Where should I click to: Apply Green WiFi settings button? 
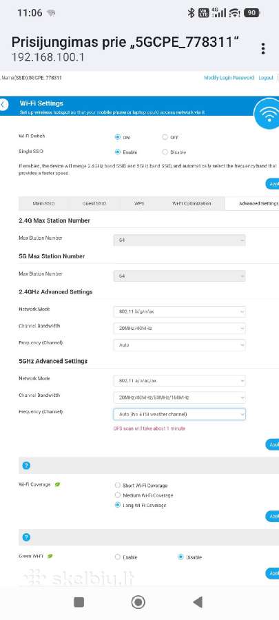click(272, 573)
